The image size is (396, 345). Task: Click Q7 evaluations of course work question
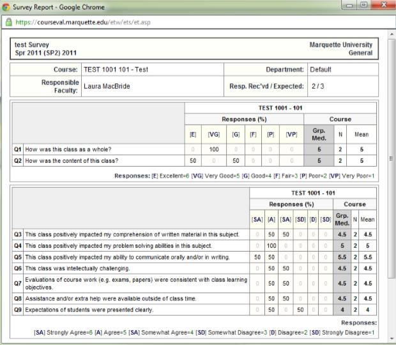pos(136,284)
